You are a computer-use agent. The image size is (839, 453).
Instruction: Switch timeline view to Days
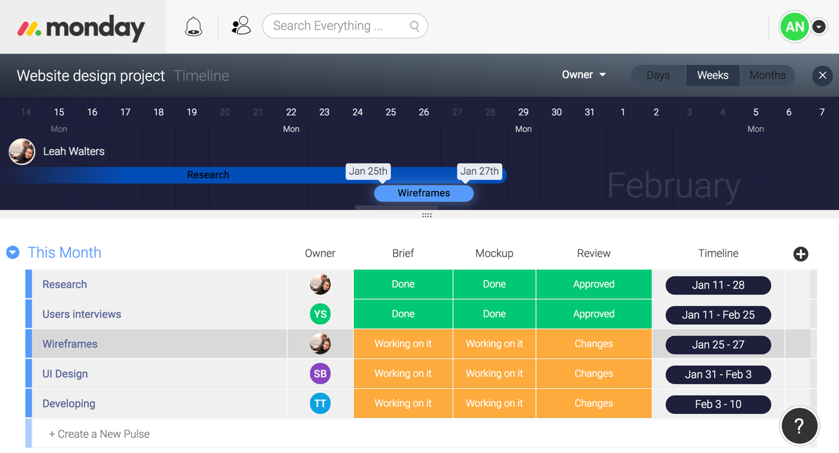658,75
